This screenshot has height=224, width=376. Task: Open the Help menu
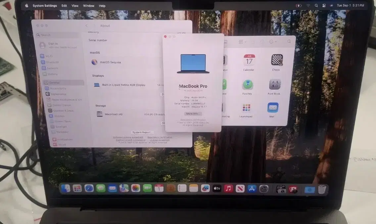[102, 6]
